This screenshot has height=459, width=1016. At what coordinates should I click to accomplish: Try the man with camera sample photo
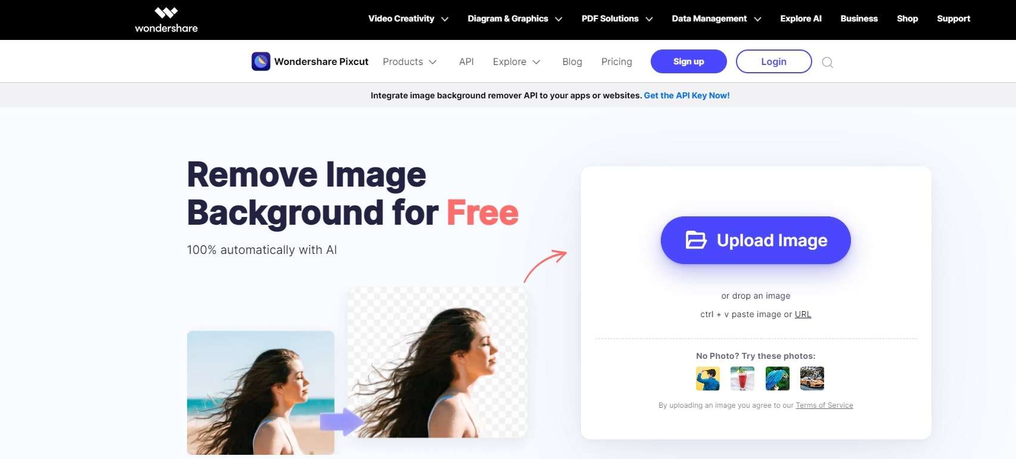tap(707, 379)
